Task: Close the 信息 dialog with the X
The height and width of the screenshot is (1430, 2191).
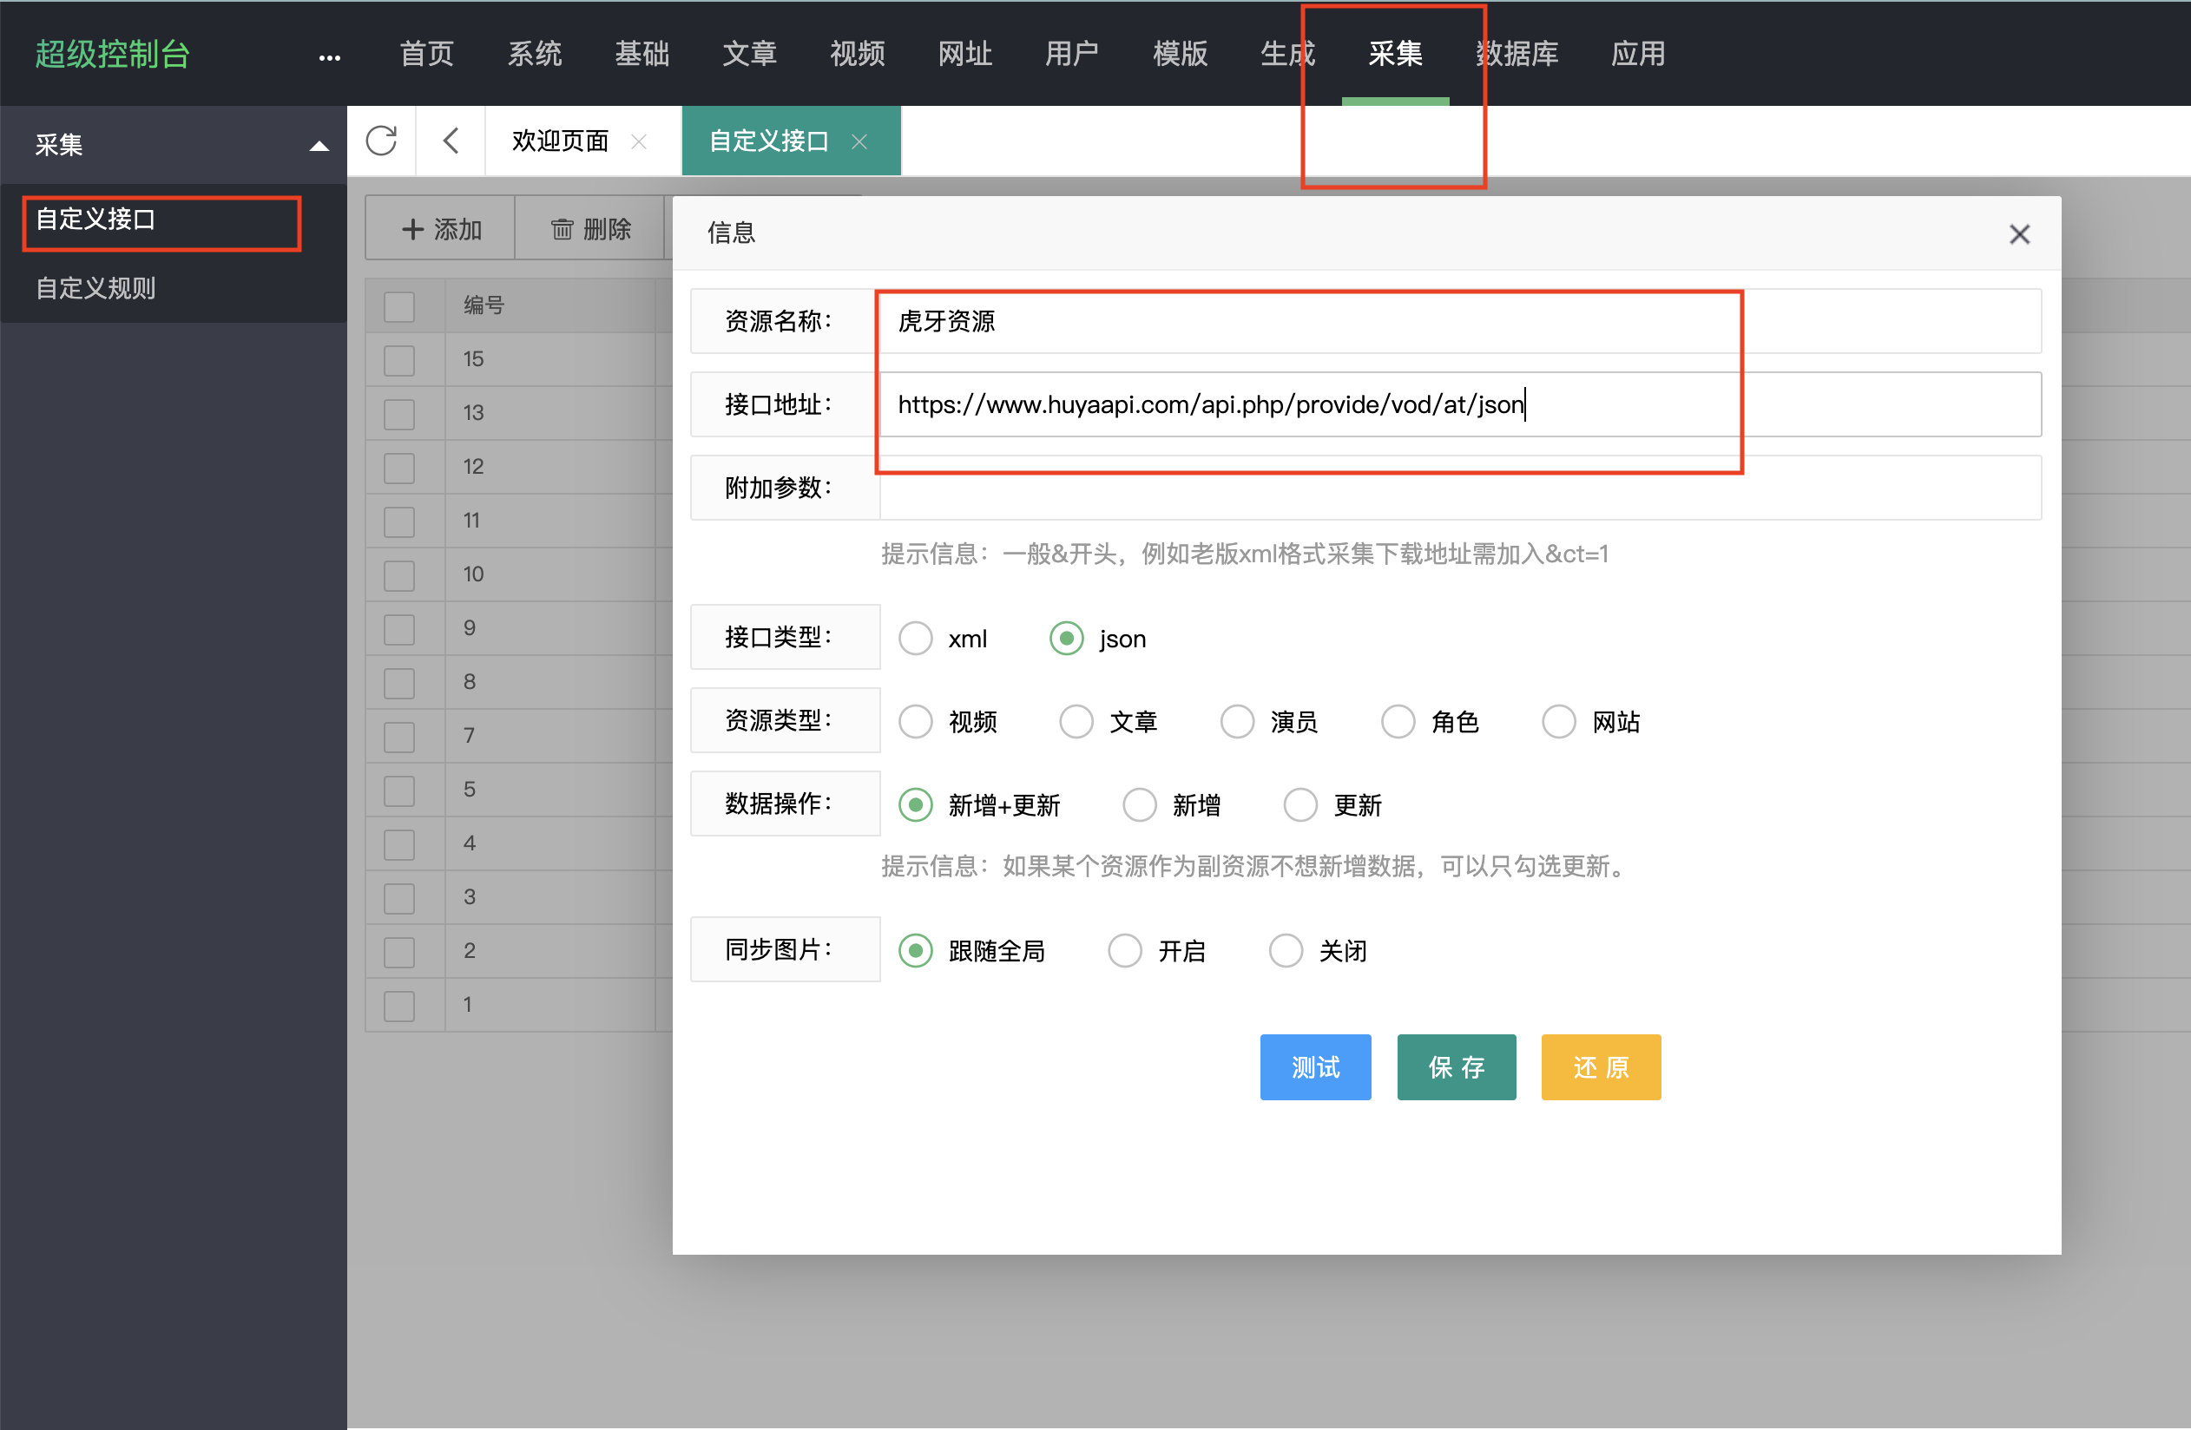Action: click(2019, 234)
